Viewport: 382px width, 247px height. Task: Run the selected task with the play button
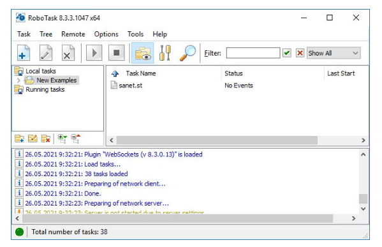[x=94, y=53]
